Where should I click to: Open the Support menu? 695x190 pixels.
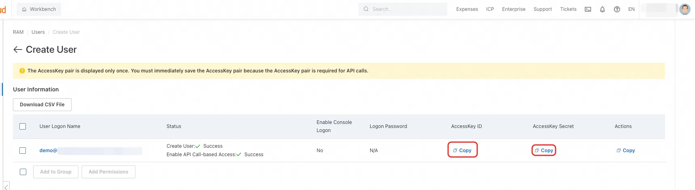542,9
